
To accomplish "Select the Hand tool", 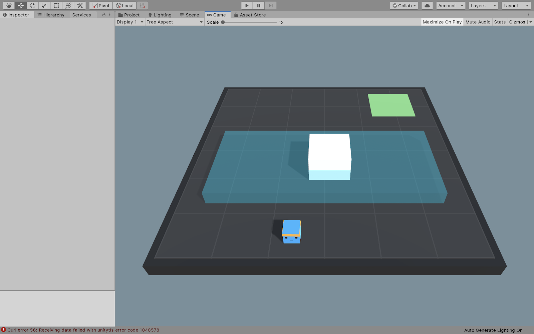I will [x=8, y=5].
